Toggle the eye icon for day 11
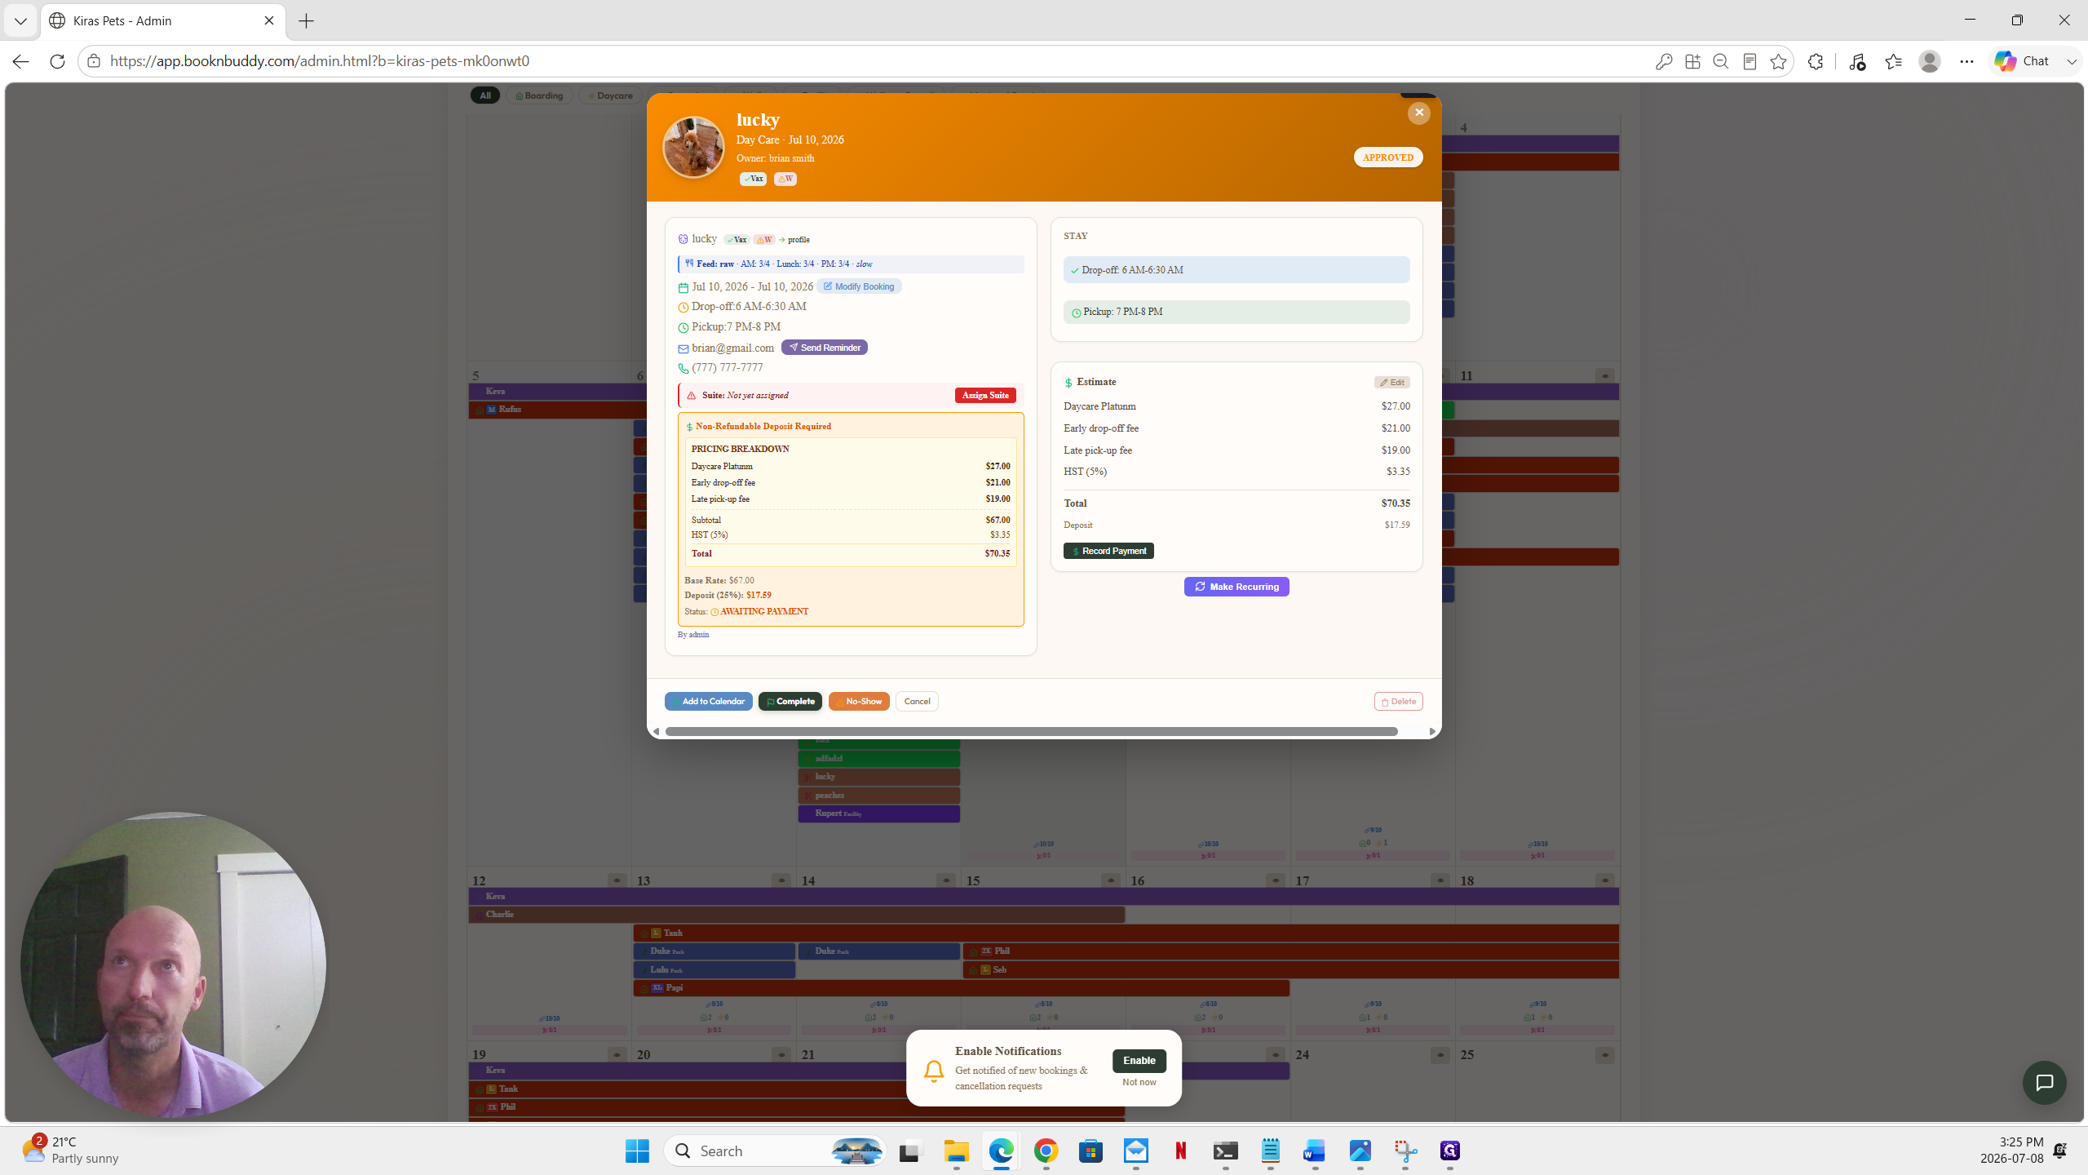Screen dimensions: 2088x1175 tap(1604, 376)
